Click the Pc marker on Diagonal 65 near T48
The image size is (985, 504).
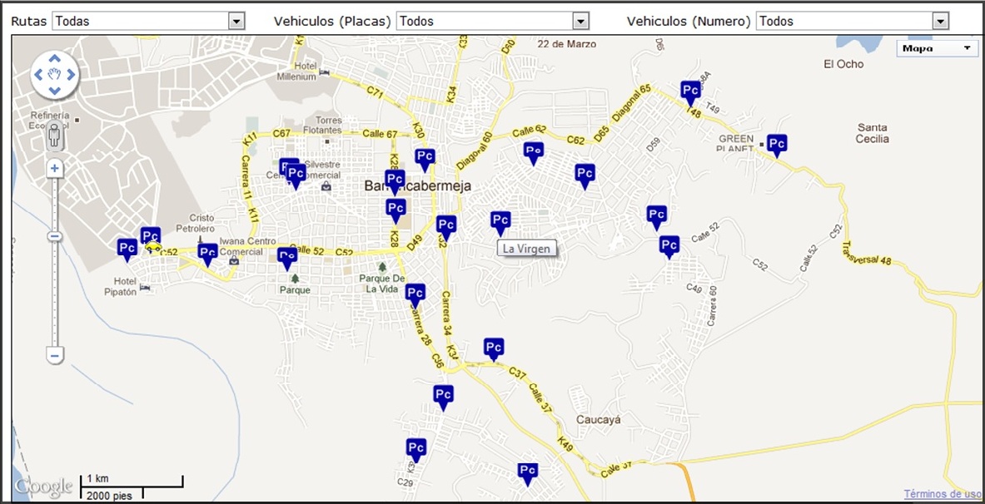point(690,93)
